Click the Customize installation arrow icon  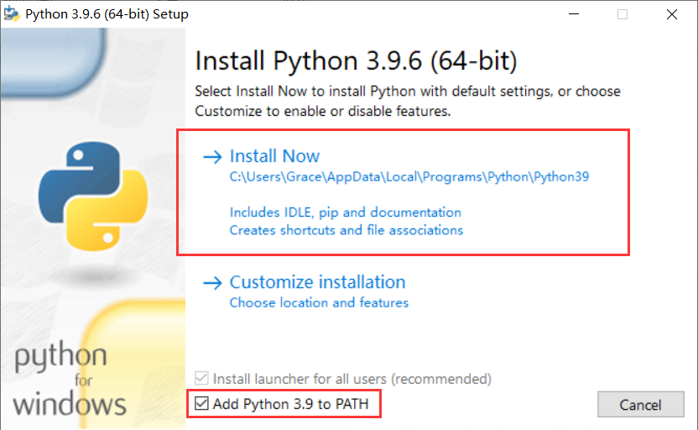click(x=212, y=282)
